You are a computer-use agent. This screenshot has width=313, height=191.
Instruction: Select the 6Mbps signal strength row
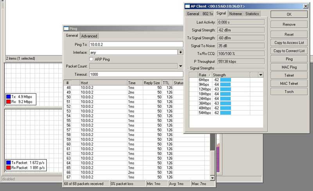(x=226, y=80)
